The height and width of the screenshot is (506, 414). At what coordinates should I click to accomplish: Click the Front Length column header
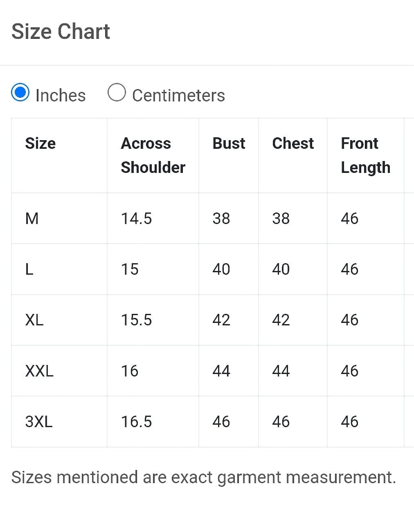pyautogui.click(x=365, y=155)
